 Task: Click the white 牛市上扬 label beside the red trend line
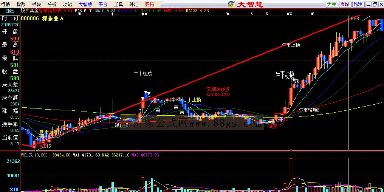pyautogui.click(x=291, y=45)
